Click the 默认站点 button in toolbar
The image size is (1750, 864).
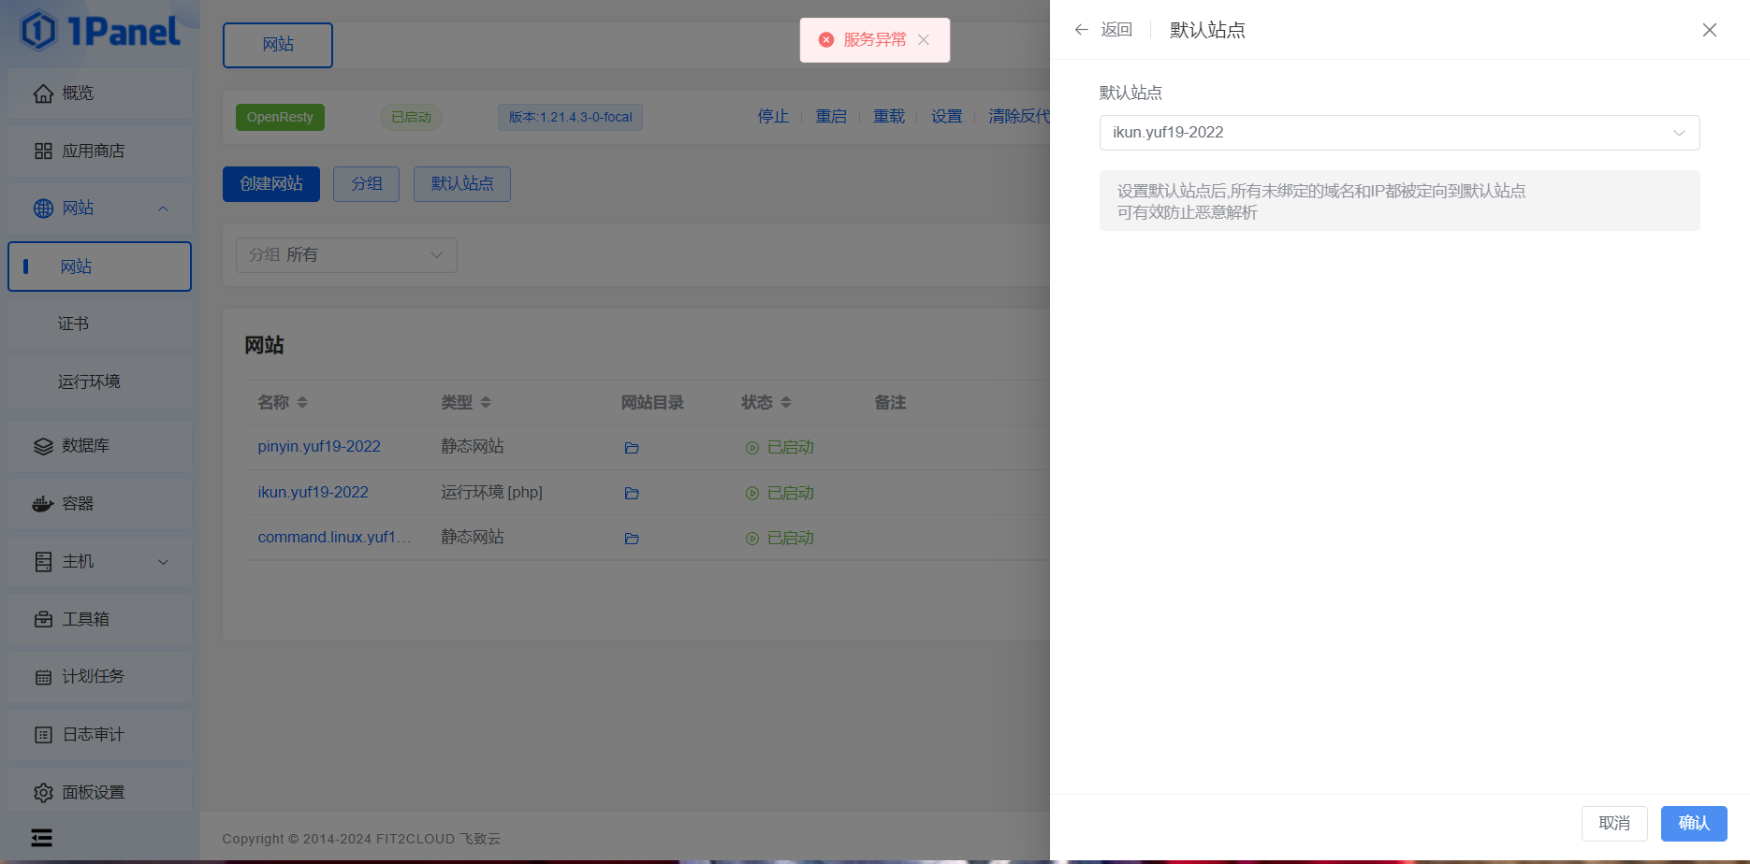(x=462, y=184)
